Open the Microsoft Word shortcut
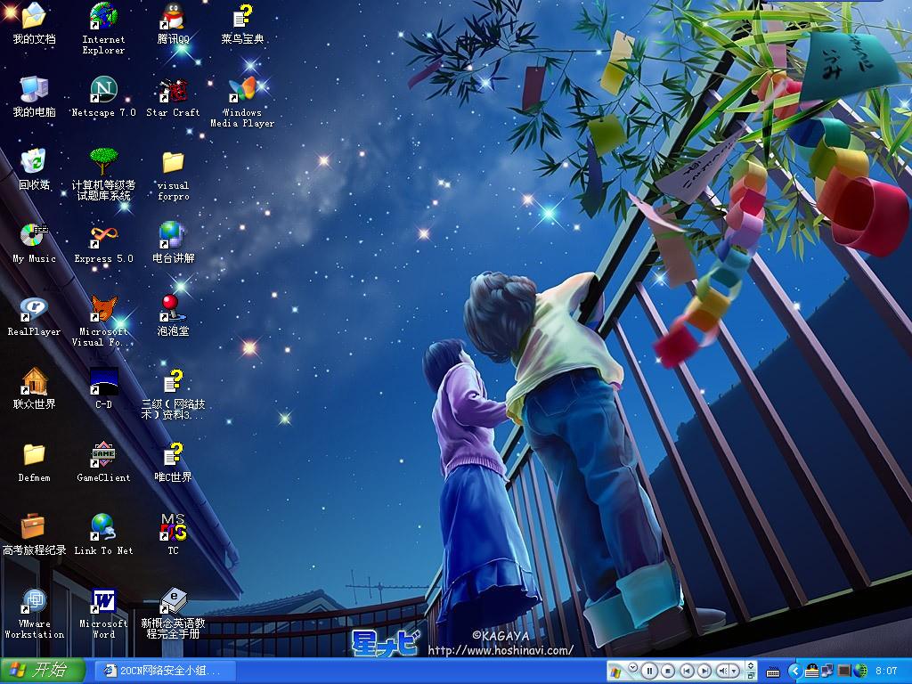This screenshot has width=912, height=684. [103, 614]
